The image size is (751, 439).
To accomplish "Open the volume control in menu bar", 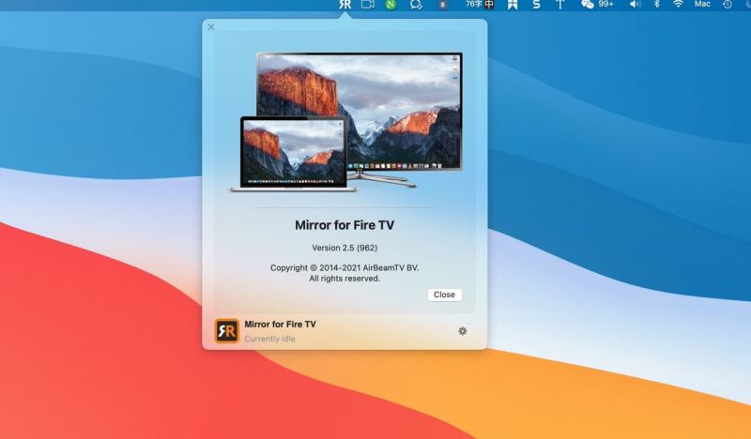I will tap(636, 5).
